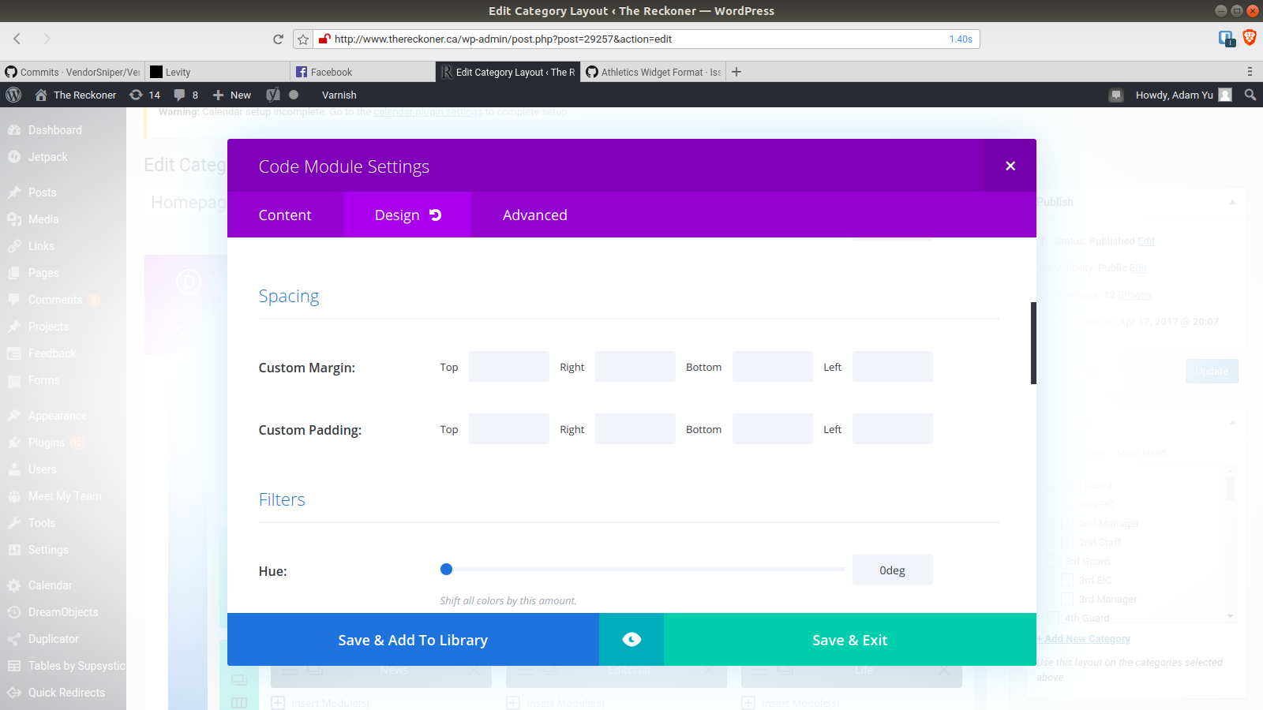The height and width of the screenshot is (710, 1263).
Task: Open the Jetpack sidebar icon
Action: pyautogui.click(x=14, y=156)
